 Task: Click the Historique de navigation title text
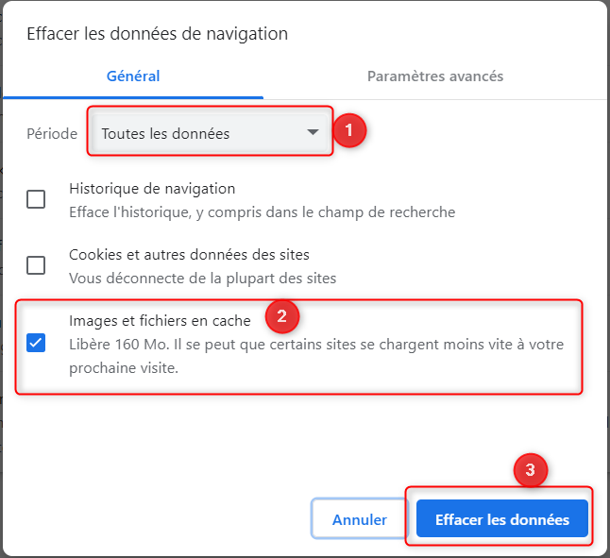(x=152, y=189)
